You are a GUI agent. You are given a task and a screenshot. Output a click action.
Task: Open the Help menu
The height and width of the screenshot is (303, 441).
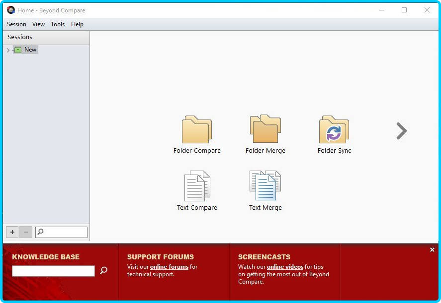77,24
